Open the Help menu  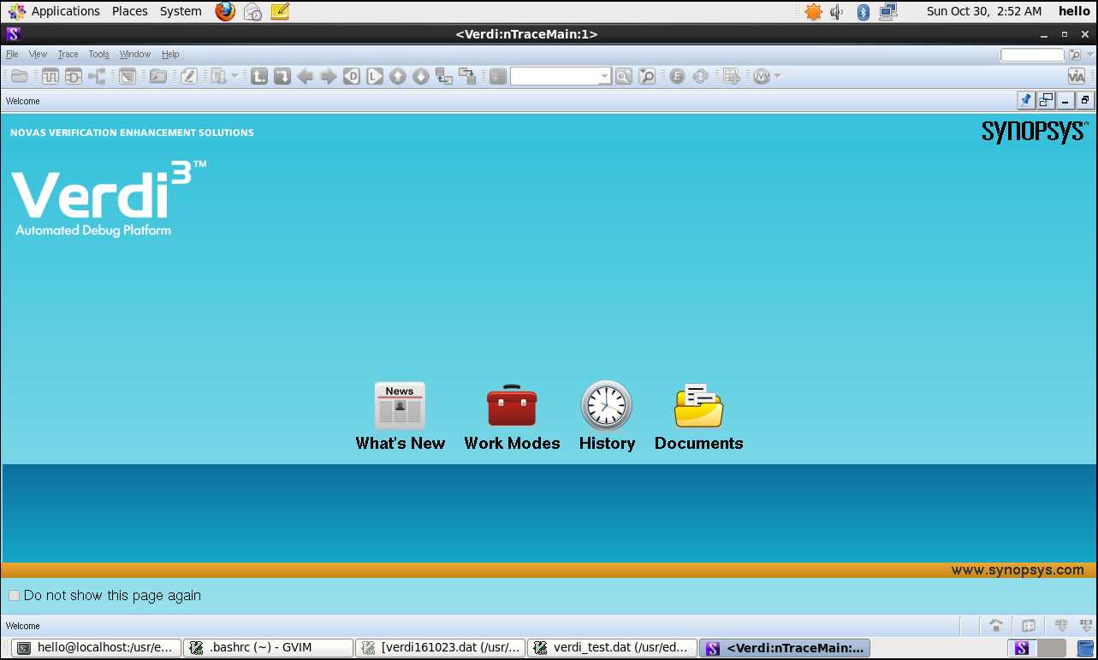pos(170,54)
